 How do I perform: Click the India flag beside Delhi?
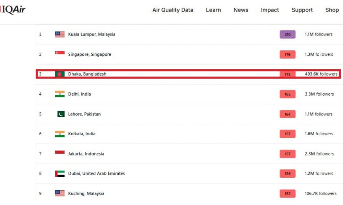pos(60,94)
